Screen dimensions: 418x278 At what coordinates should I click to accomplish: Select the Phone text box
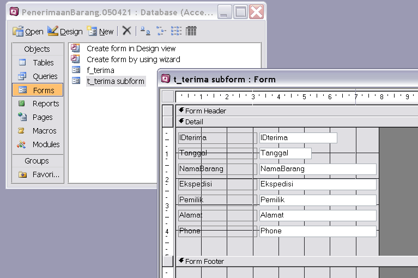[318, 231]
